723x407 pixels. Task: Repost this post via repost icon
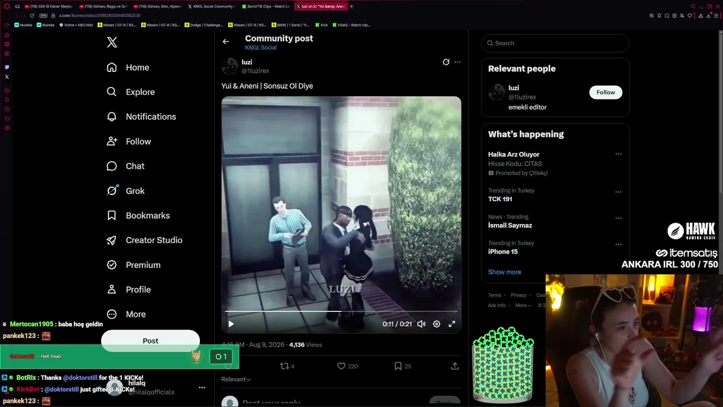(285, 366)
